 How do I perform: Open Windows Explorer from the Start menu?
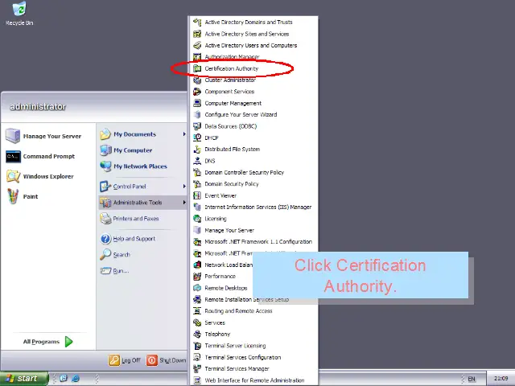pos(48,177)
